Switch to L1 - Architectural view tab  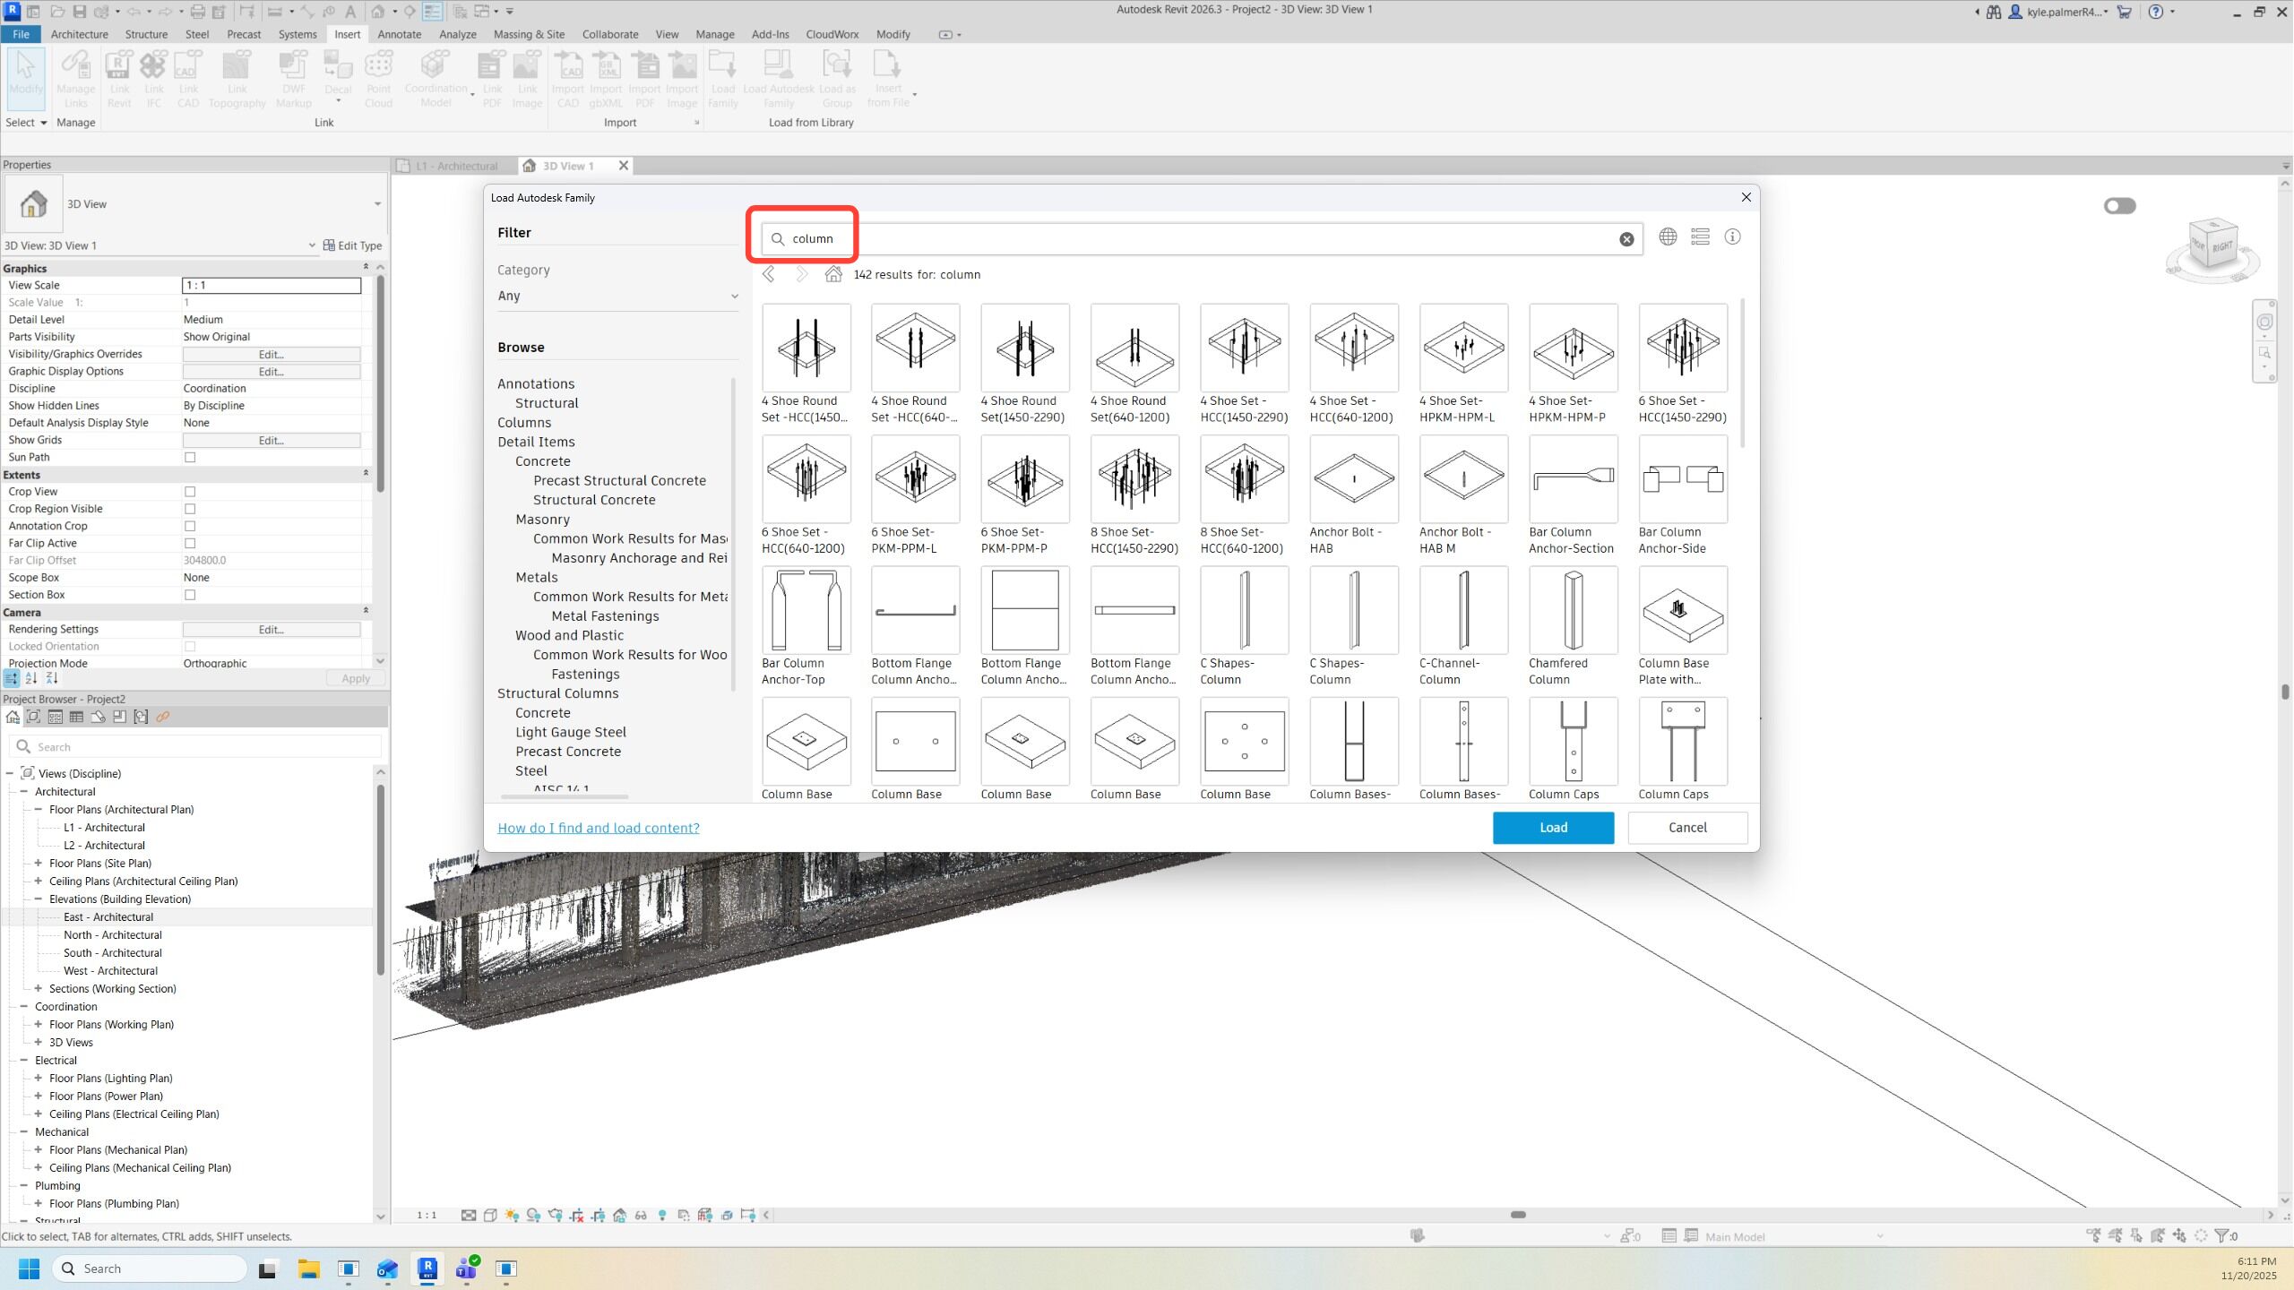[x=456, y=166]
